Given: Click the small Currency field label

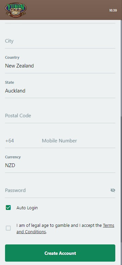Looking at the screenshot, I should click(13, 157).
